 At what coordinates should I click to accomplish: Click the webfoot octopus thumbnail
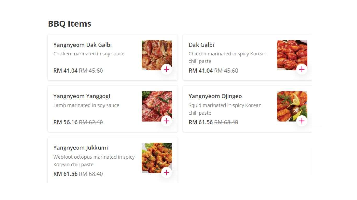tap(157, 158)
